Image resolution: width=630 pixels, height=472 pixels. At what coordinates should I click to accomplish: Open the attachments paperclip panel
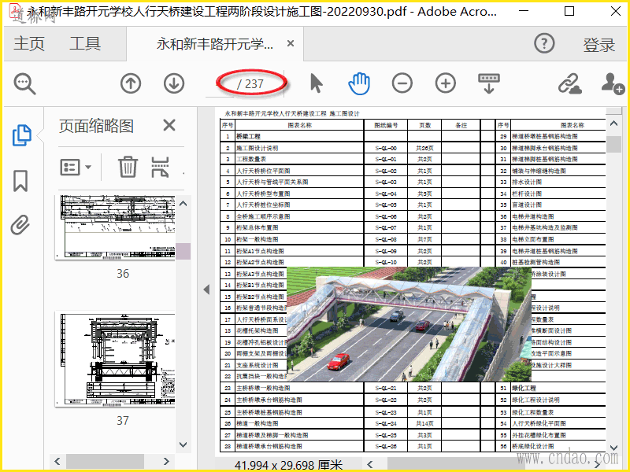[x=20, y=225]
